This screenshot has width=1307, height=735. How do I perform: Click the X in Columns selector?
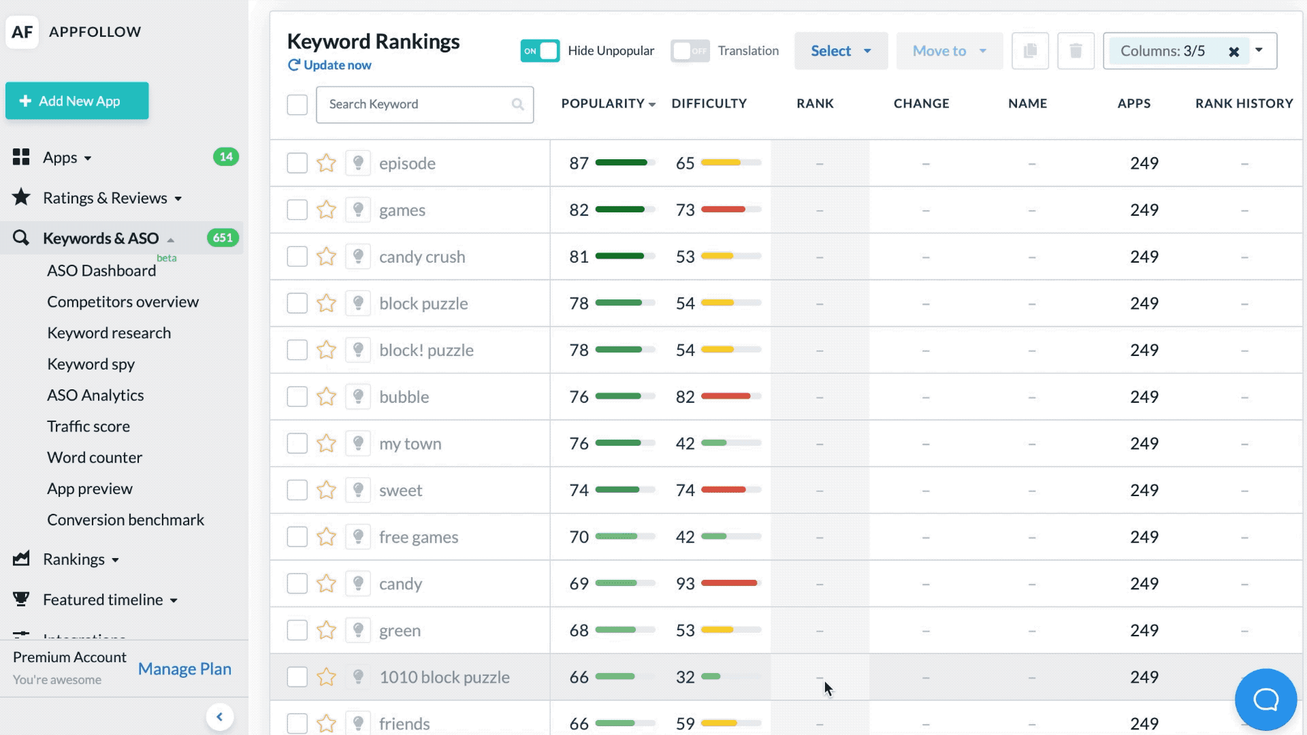[1233, 52]
